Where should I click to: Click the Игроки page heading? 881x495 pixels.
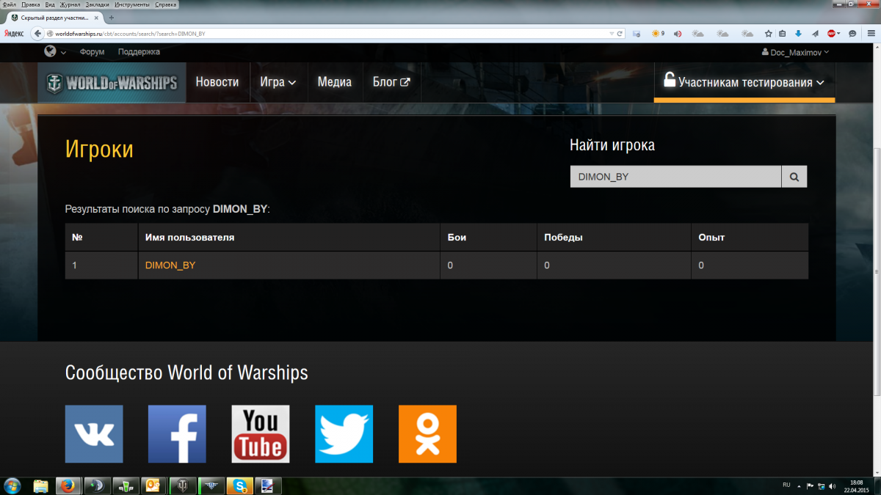99,150
